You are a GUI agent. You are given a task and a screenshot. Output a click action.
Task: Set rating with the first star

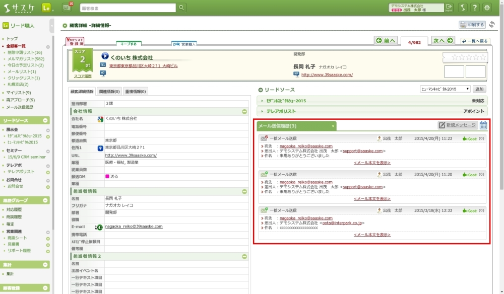(455, 57)
